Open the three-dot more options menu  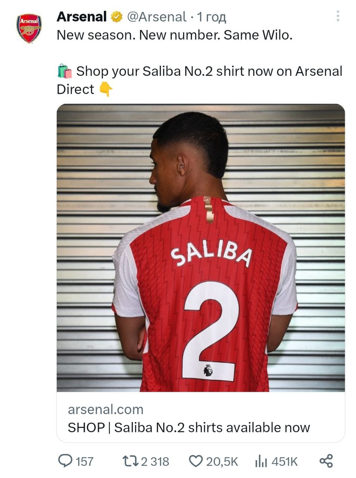tap(338, 16)
